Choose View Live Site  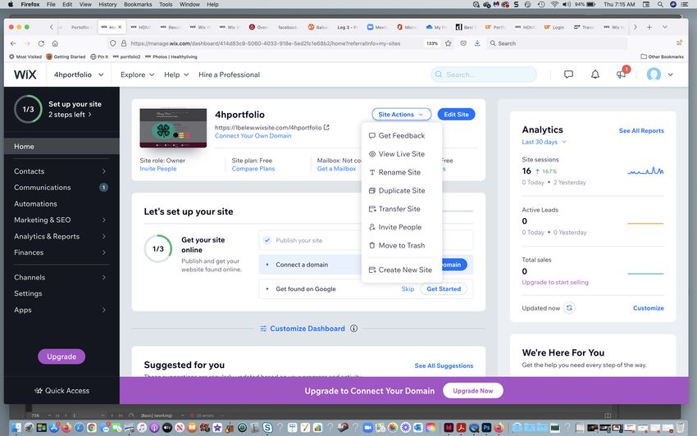(x=402, y=154)
